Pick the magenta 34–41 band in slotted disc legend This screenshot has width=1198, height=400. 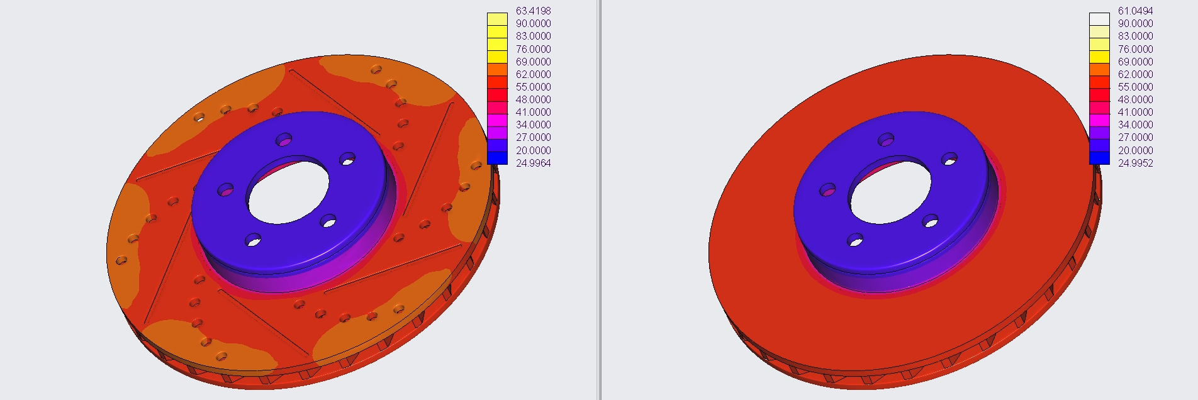click(x=497, y=120)
